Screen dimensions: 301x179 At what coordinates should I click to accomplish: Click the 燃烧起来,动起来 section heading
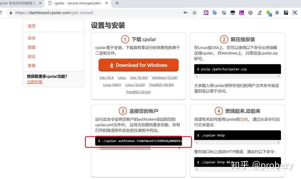(242, 111)
